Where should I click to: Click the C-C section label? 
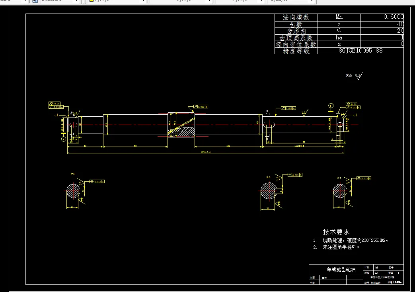tap(339, 178)
